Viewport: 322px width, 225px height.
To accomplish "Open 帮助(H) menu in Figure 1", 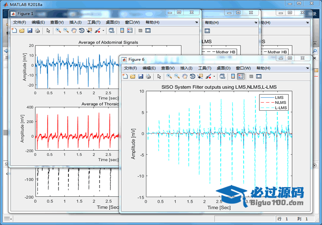I will [x=153, y=22].
